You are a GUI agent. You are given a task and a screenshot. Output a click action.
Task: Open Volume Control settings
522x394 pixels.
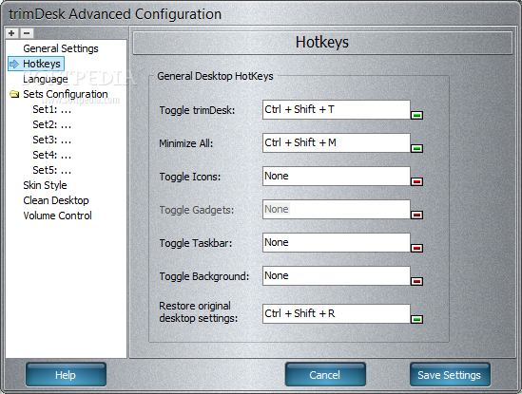click(x=57, y=216)
